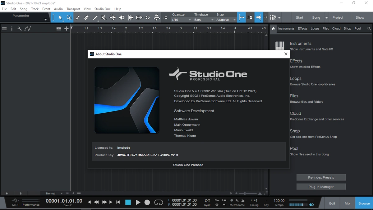The width and height of the screenshot is (373, 210).
Task: Click the Fast Forward button
Action: coord(104,202)
